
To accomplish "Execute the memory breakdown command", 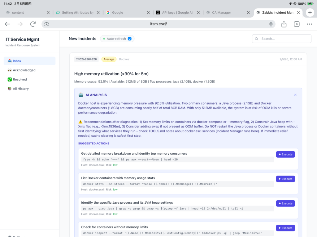I will (285, 154).
